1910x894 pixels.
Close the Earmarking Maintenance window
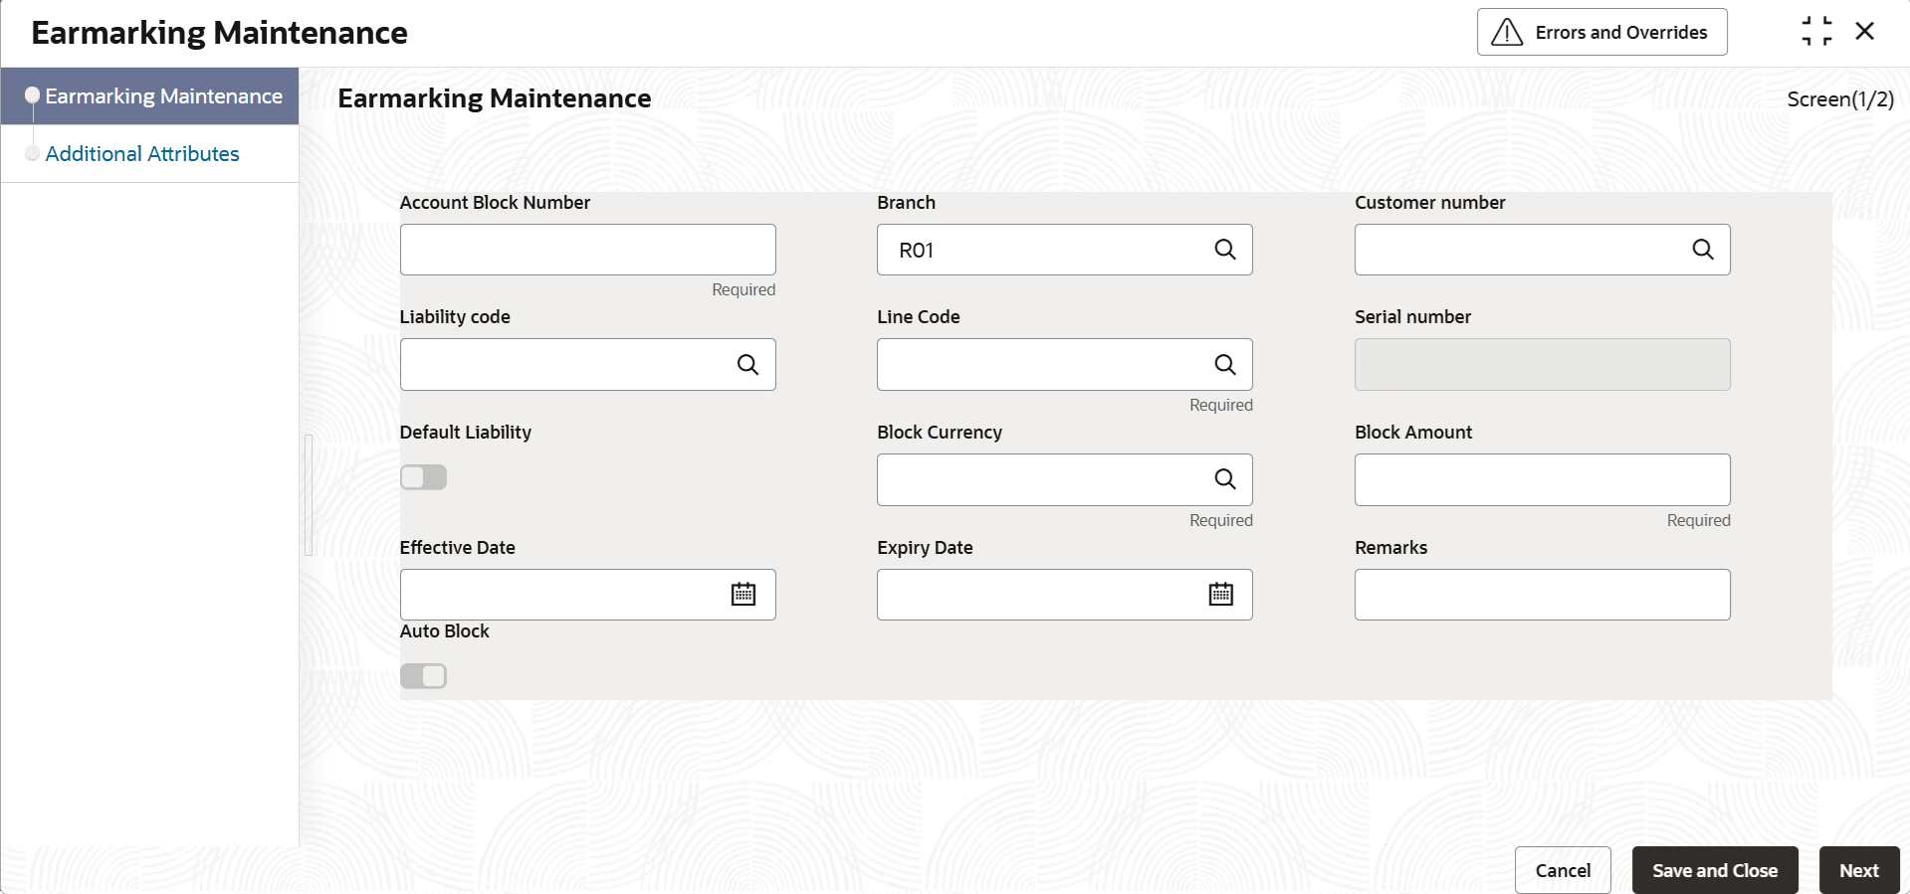click(x=1865, y=32)
